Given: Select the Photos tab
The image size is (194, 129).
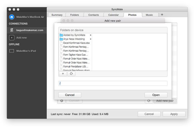Looking at the screenshot, I should (x=132, y=15).
